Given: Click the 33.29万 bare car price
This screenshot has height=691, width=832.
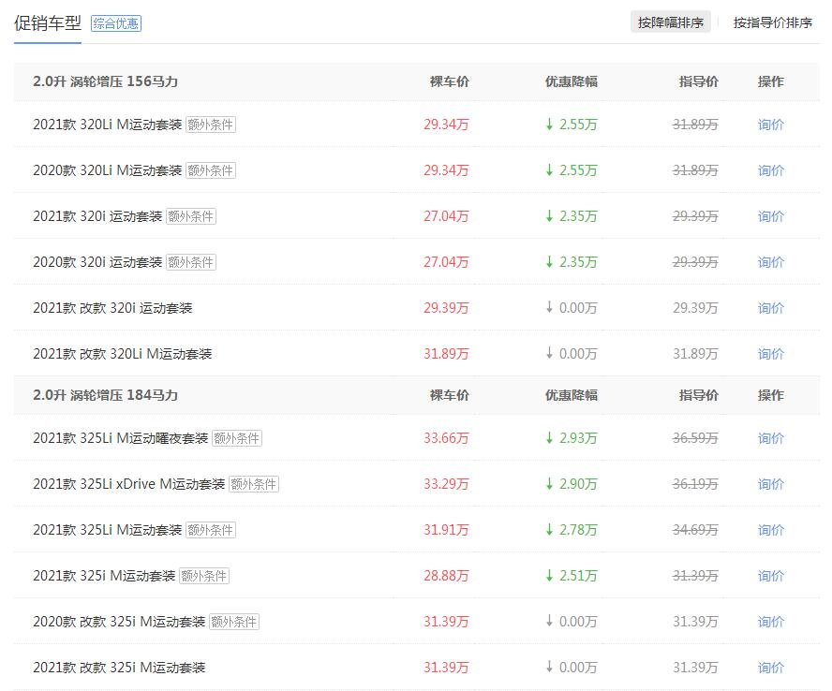Looking at the screenshot, I should (x=446, y=484).
